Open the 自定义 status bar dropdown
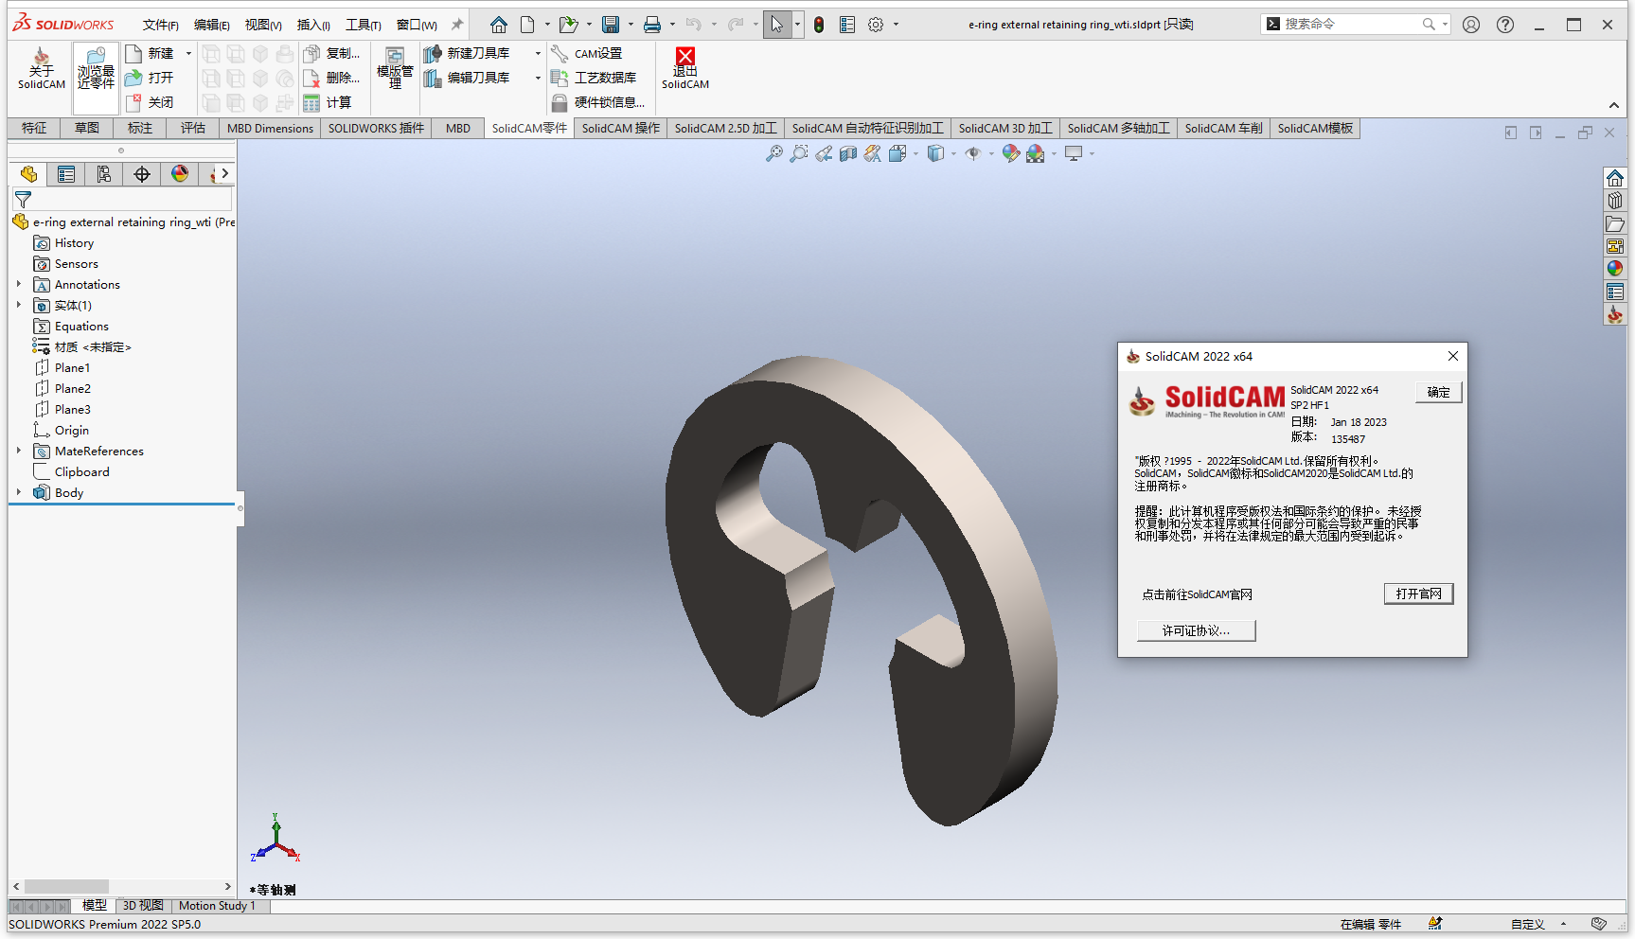This screenshot has width=1635, height=939. 1564,924
